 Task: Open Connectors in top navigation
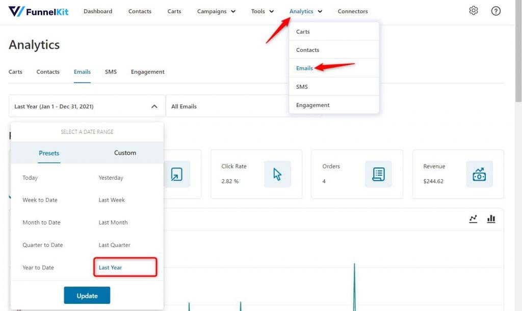pos(353,11)
